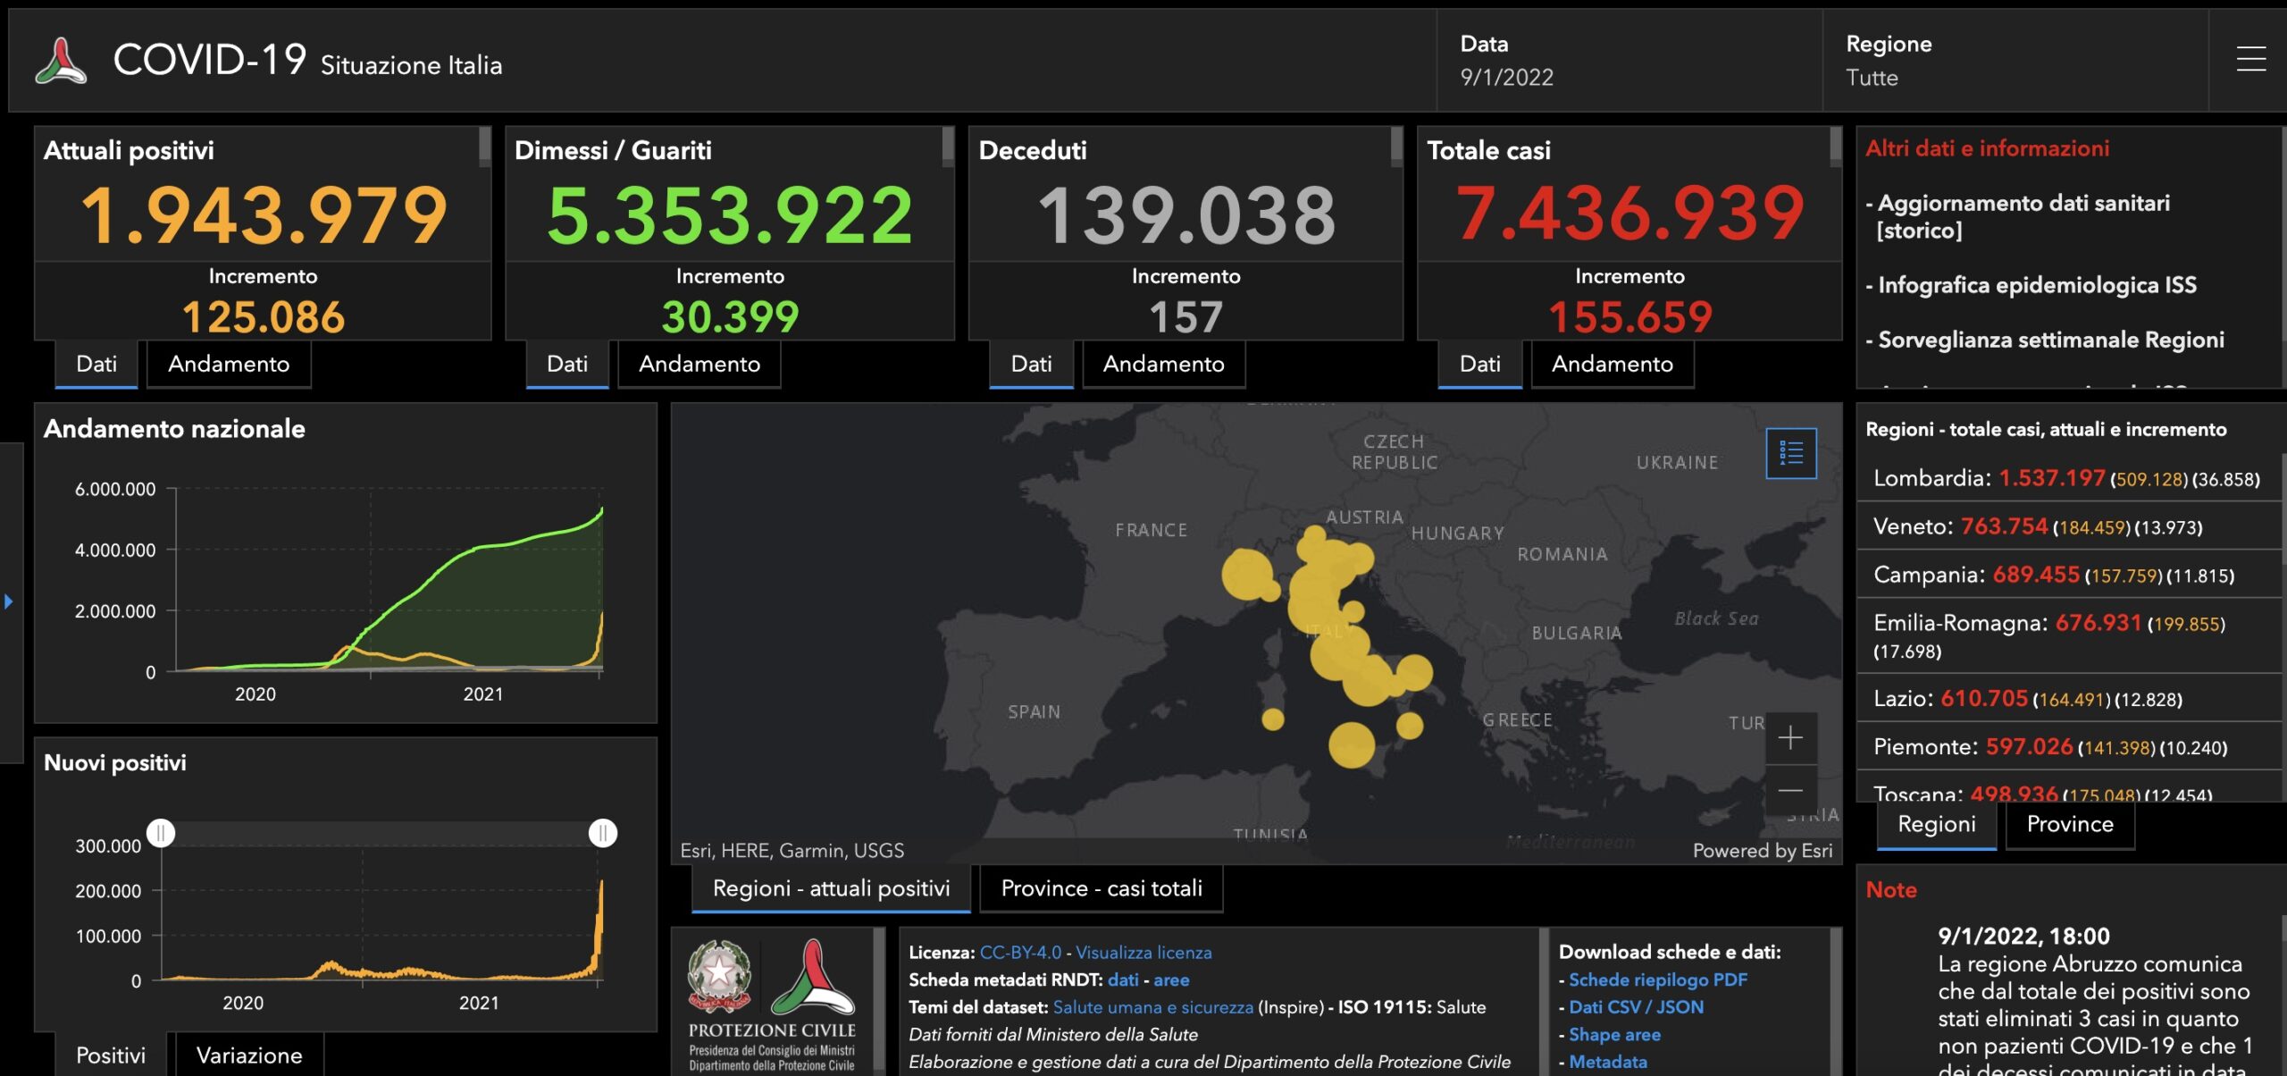Zoom in on the map
The image size is (2287, 1076).
pos(1789,738)
